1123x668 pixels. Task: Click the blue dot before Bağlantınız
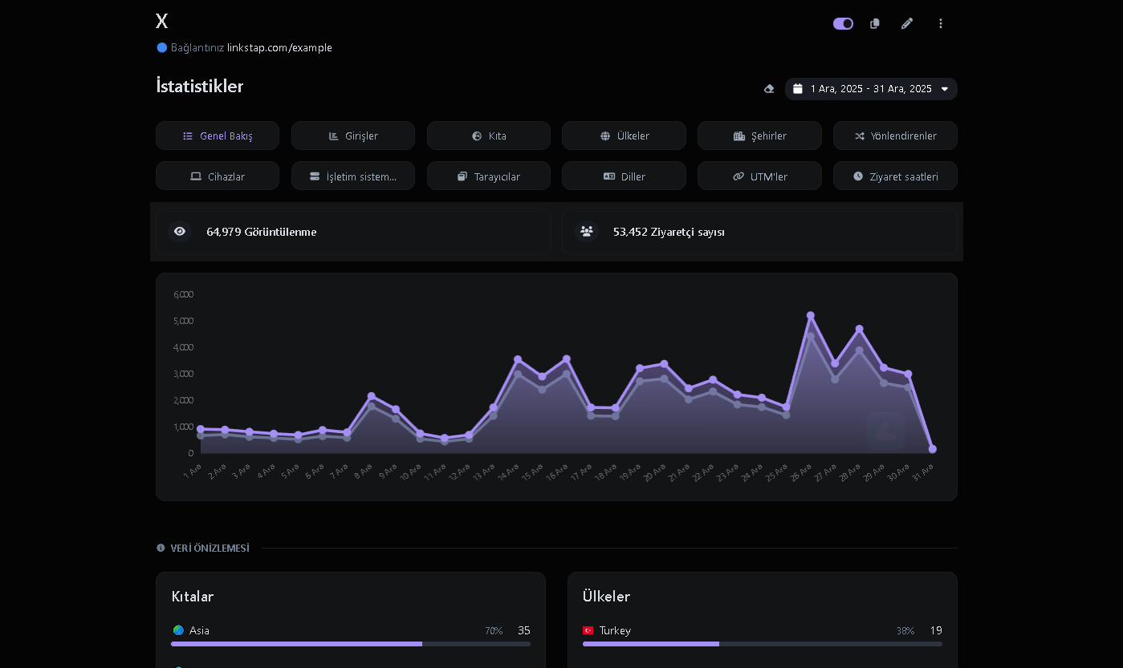[x=162, y=47]
